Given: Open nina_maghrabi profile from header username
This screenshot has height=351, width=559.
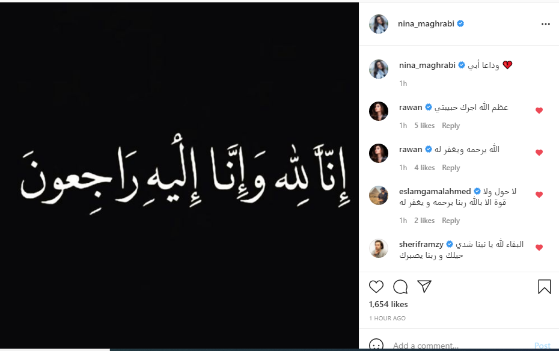Looking at the screenshot, I should pyautogui.click(x=426, y=24).
